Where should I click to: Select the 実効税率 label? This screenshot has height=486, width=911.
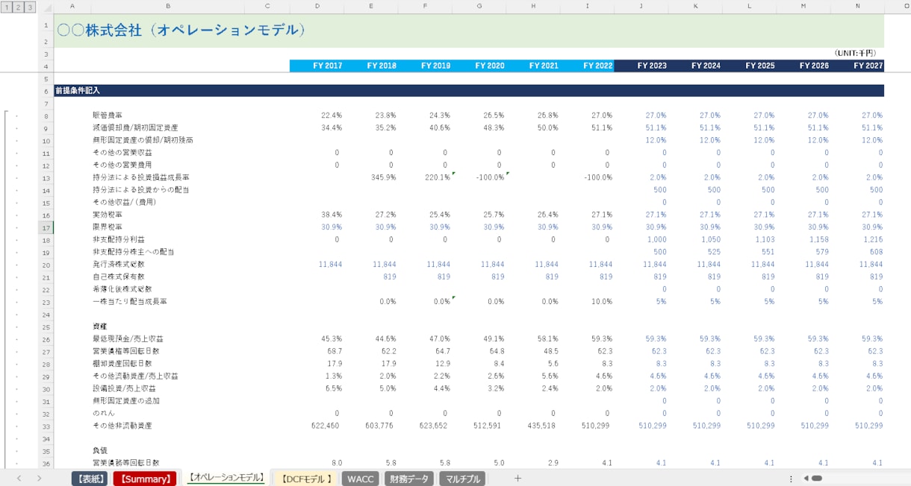point(108,215)
